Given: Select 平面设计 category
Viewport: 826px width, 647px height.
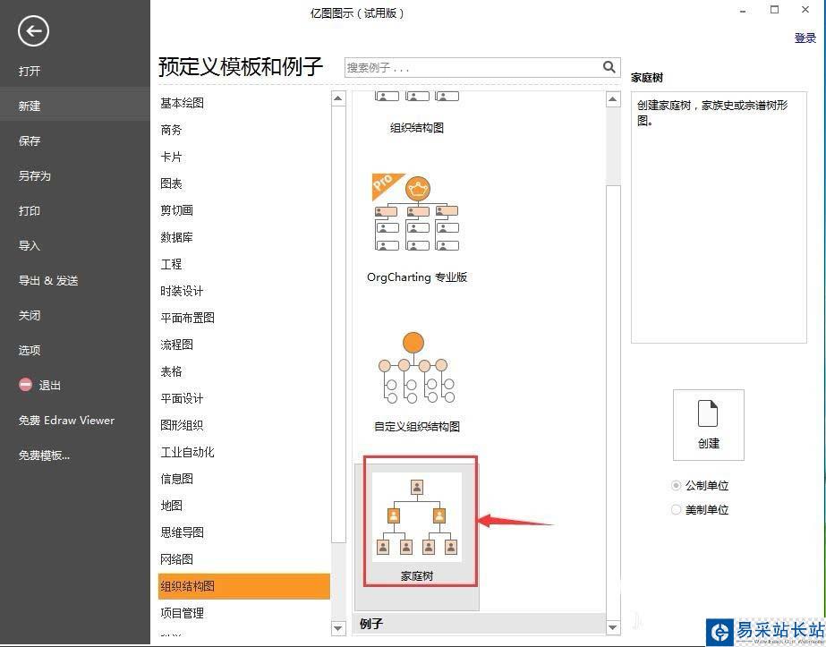Looking at the screenshot, I should click(x=182, y=398).
